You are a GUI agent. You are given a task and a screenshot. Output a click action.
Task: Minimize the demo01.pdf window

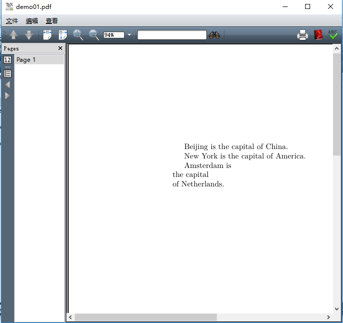pyautogui.click(x=285, y=6)
